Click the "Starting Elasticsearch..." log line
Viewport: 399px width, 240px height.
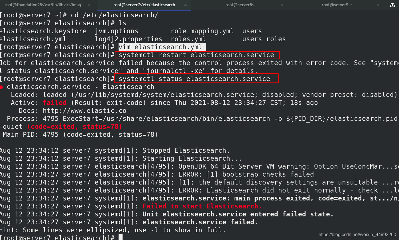121,158
